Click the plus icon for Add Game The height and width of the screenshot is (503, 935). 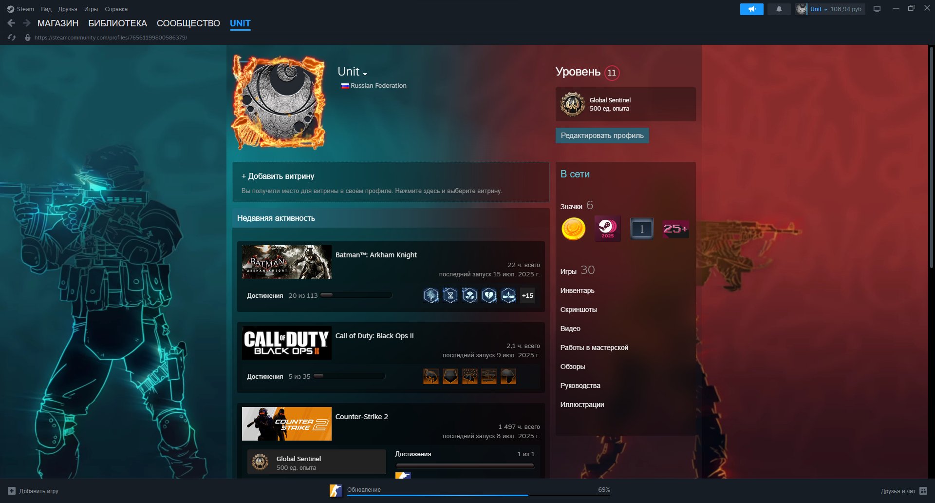(12, 491)
